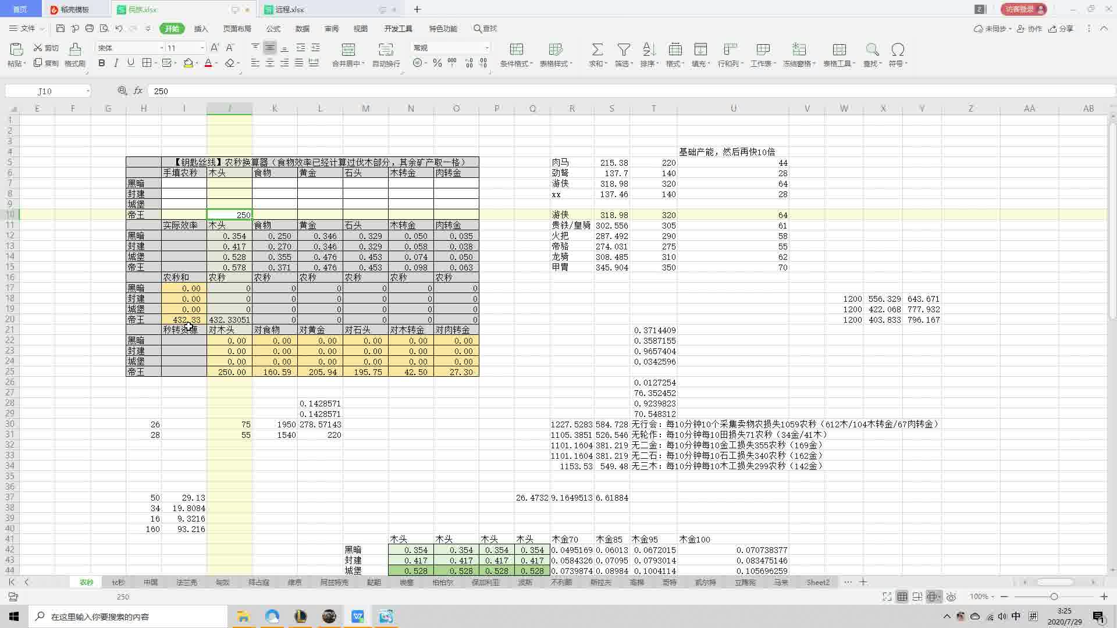Open a new document tab with plus
This screenshot has height=628, width=1117.
417,9
